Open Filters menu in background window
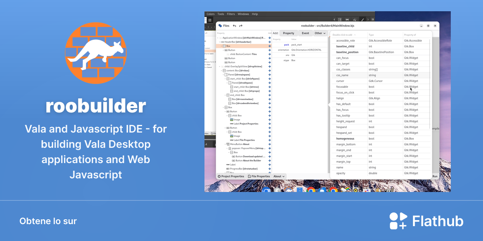Screen dimensions: 483x241 231,14
